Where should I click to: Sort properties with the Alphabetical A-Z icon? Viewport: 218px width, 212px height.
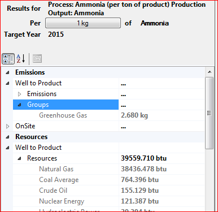[21, 59]
